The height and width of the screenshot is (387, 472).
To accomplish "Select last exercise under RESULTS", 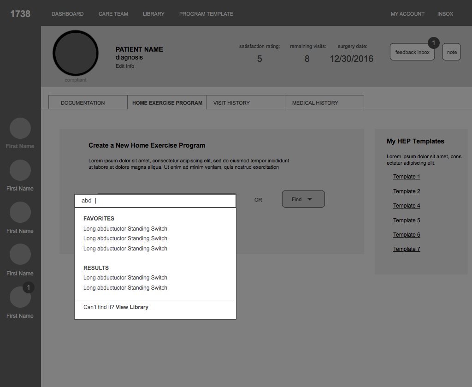I will click(x=125, y=288).
